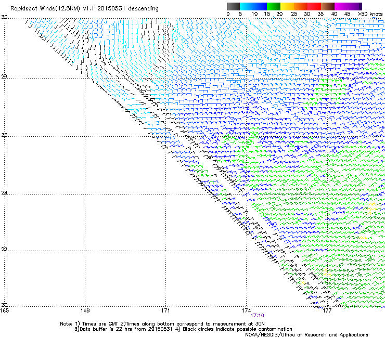Click the legend label '35'

320,14
